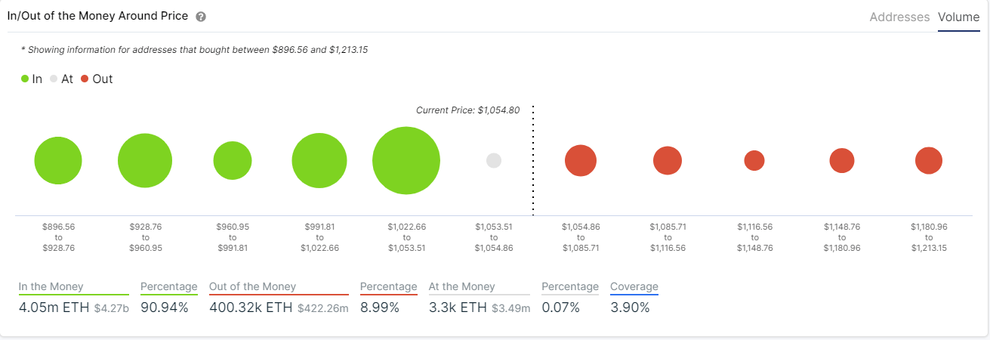Click the Out of the Money summary label
Screen dimensions: 990x340
tap(252, 287)
